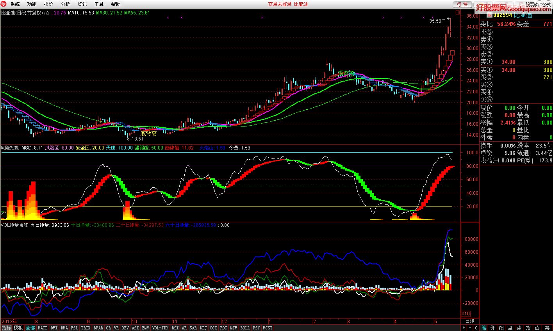553x331 pixels.
Task: Select the 盘 panel tab
Action: pyautogui.click(x=510, y=328)
